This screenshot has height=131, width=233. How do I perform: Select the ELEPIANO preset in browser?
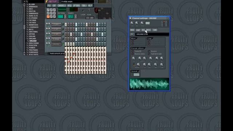click(x=33, y=18)
